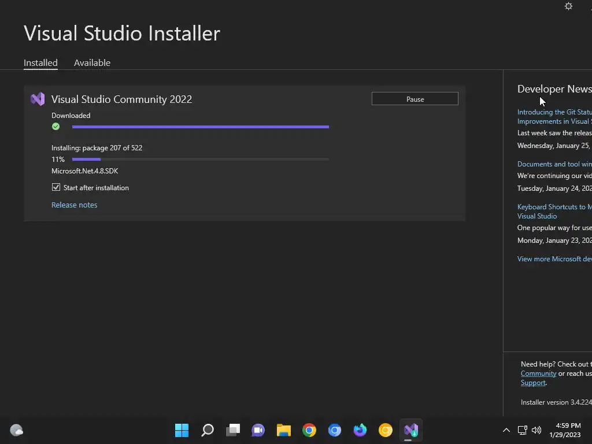Image resolution: width=592 pixels, height=444 pixels.
Task: Click the green Downloaded checkmark icon
Action: pos(56,127)
